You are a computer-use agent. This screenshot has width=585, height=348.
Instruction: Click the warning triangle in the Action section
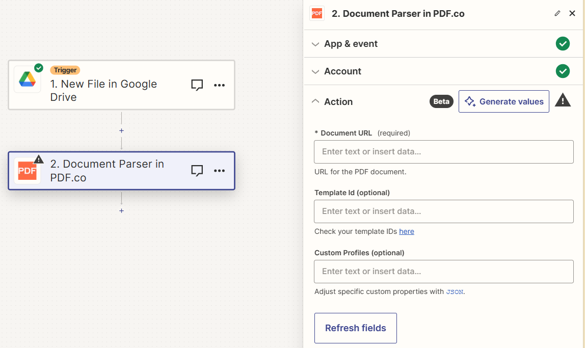[563, 101]
